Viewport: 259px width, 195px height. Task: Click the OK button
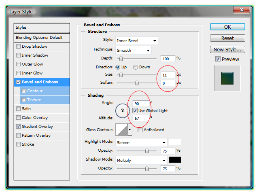(x=227, y=27)
